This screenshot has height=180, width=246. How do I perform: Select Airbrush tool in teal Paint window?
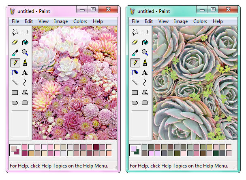point(135,73)
